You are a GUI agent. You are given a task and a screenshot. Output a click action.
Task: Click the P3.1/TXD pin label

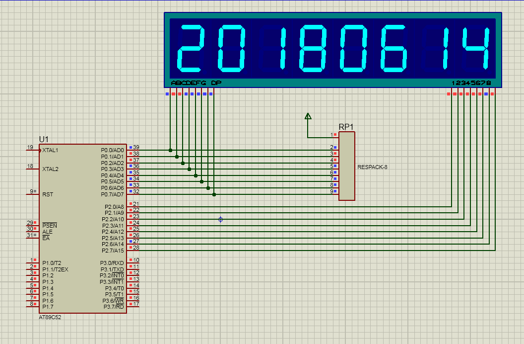pos(112,269)
